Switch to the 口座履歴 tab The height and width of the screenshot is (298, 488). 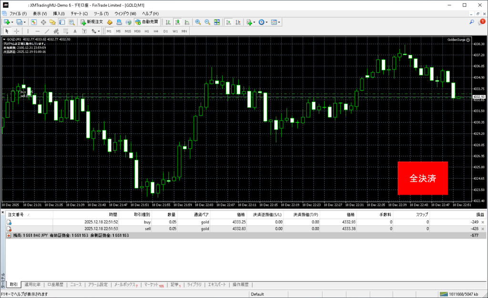coord(55,285)
